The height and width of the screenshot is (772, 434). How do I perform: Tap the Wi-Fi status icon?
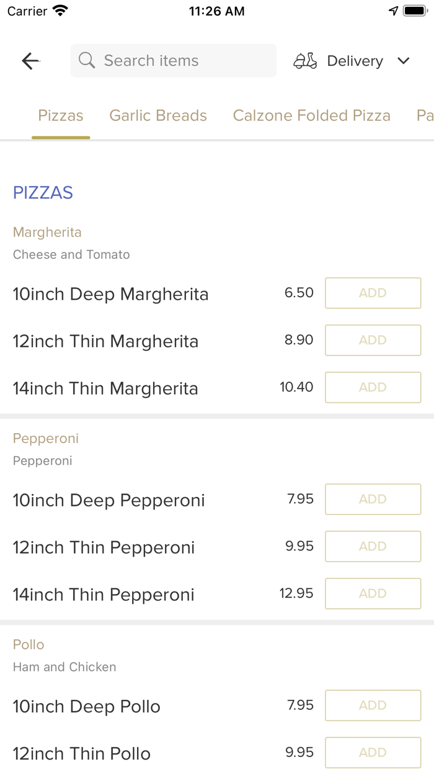[60, 11]
